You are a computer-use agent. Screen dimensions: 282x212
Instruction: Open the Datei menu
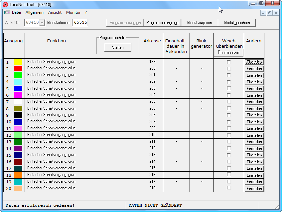(x=16, y=12)
